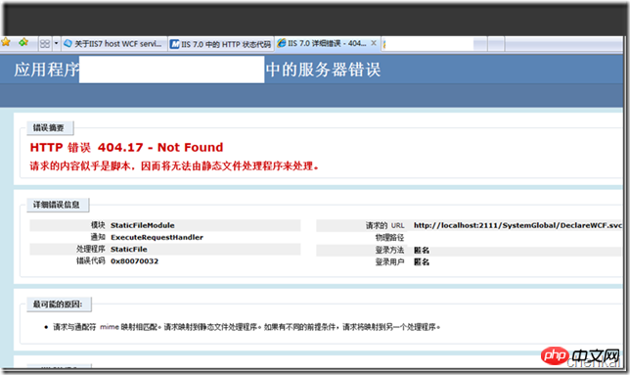Screen dimensions: 630x375
Task: Switch to the 关于IIS7 host WCF tab
Action: pyautogui.click(x=114, y=43)
